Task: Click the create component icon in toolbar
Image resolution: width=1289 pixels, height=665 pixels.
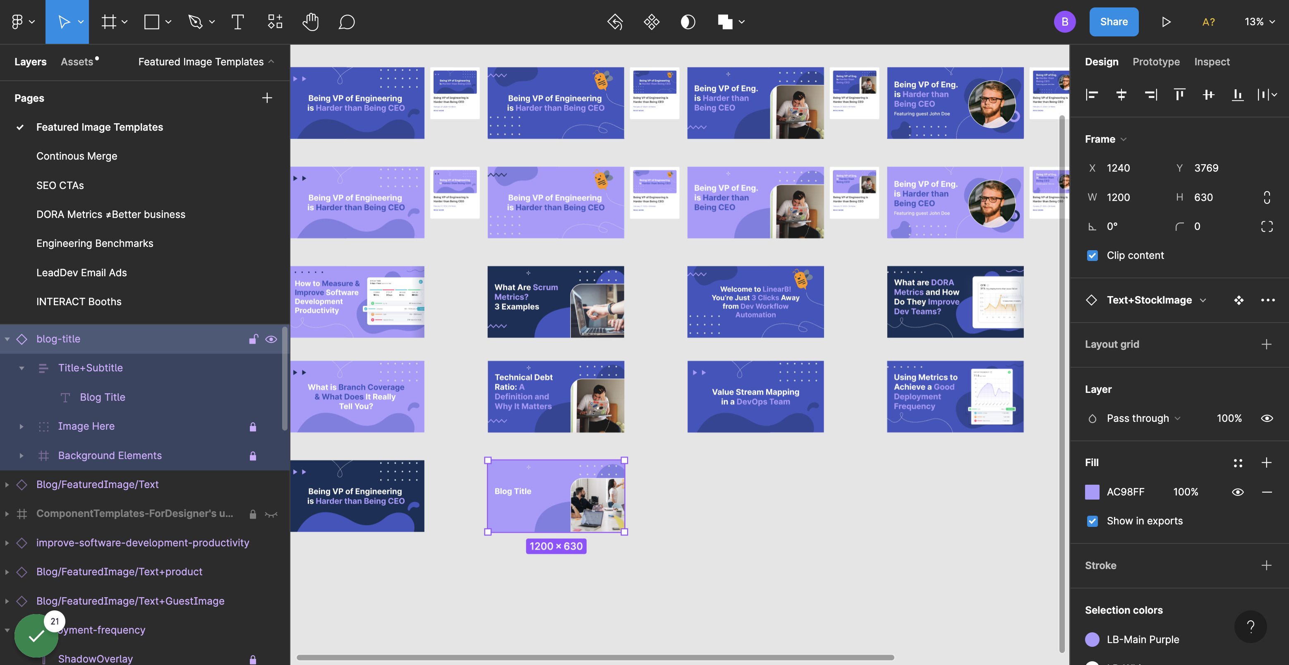Action: (652, 22)
